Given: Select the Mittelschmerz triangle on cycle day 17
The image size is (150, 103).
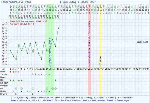Looking at the screenshot, I should (x=55, y=80).
